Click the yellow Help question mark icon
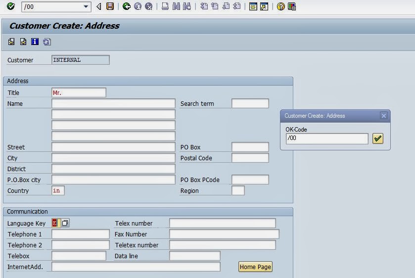The width and height of the screenshot is (415, 278). tap(281, 6)
